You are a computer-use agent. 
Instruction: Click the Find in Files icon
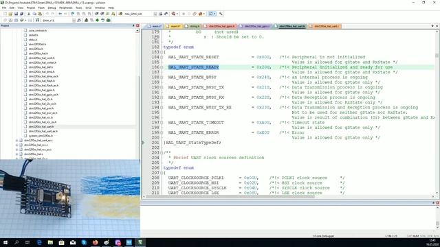[120, 14]
